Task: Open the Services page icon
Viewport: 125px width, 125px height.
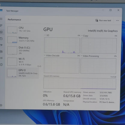Action: coord(1,65)
